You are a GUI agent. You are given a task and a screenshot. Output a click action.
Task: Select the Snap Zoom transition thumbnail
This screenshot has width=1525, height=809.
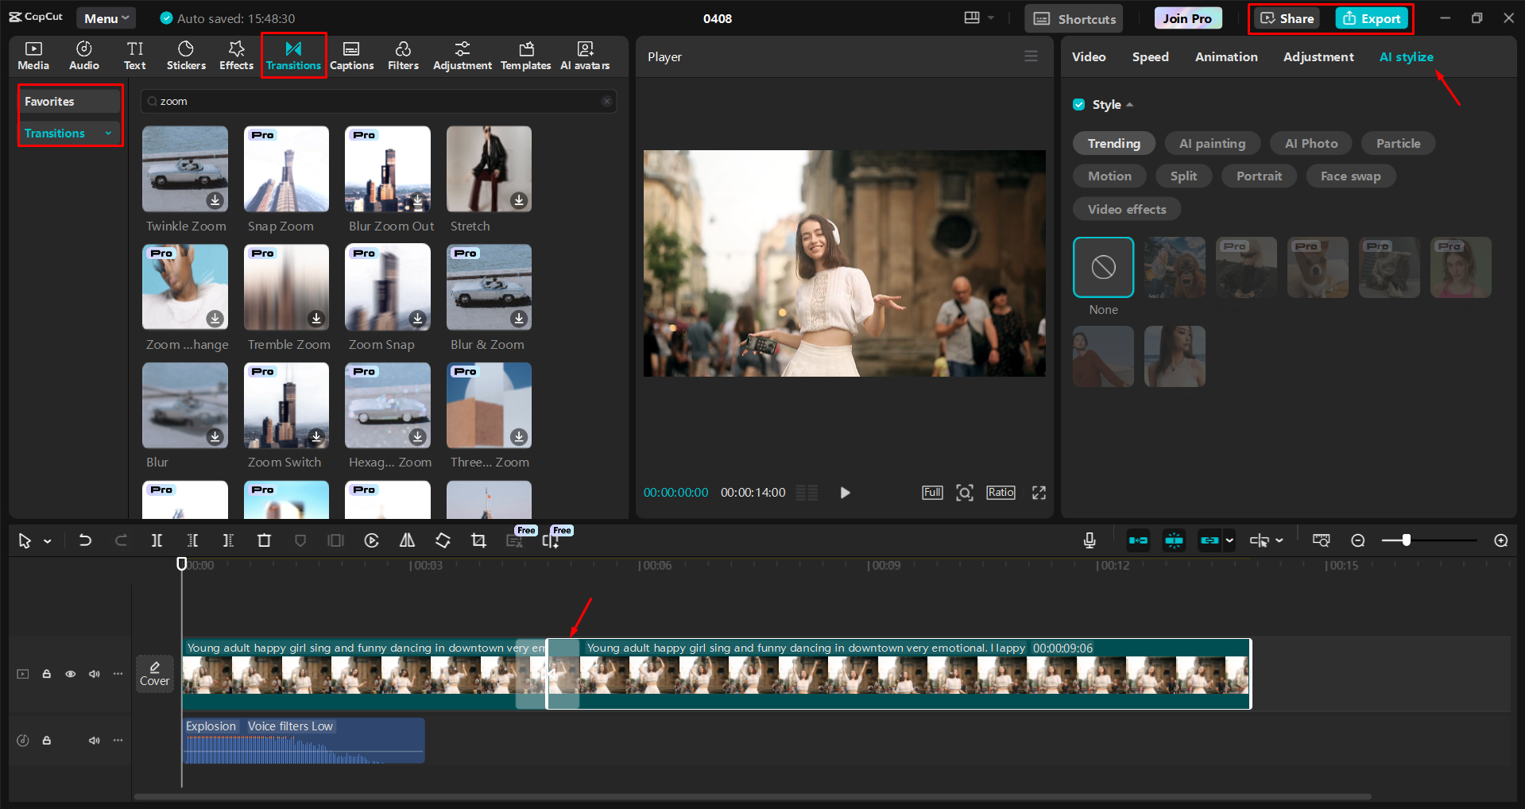[x=286, y=168]
